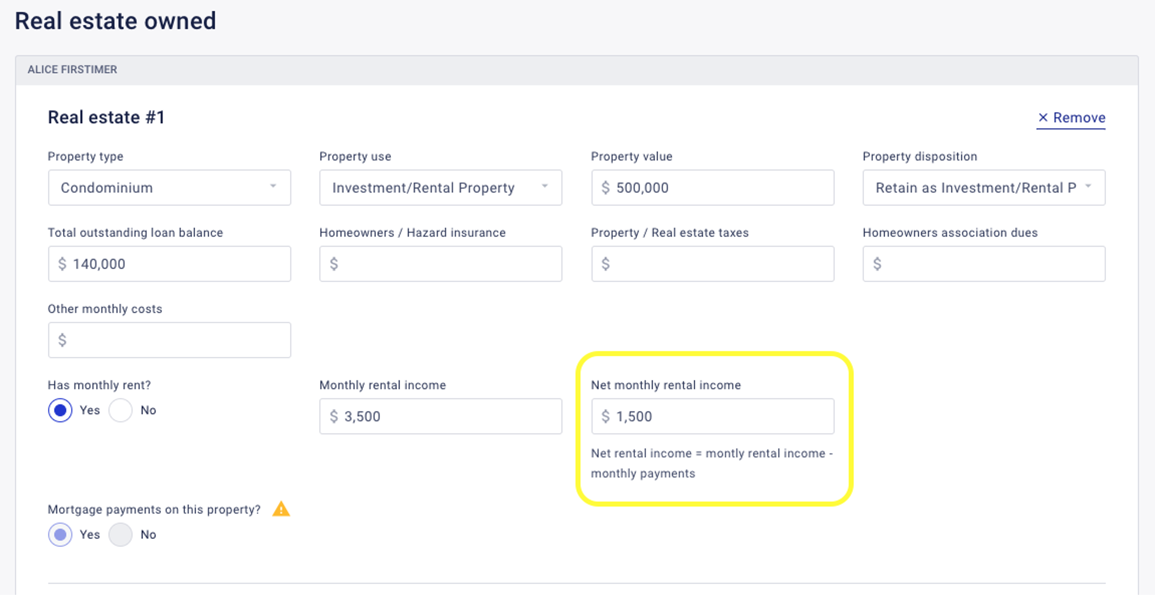
Task: Select Yes for Has monthly rent
Action: 60,410
